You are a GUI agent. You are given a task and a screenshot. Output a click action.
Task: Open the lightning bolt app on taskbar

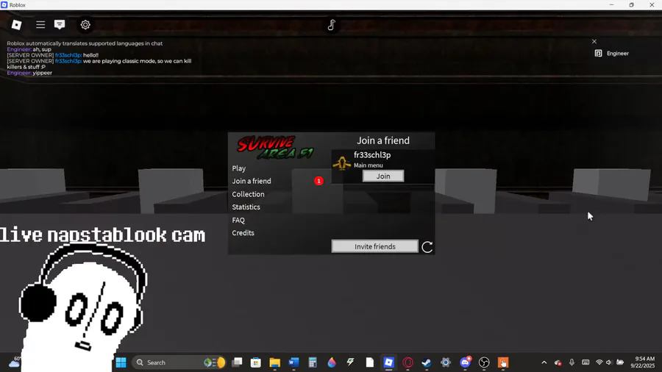(350, 362)
